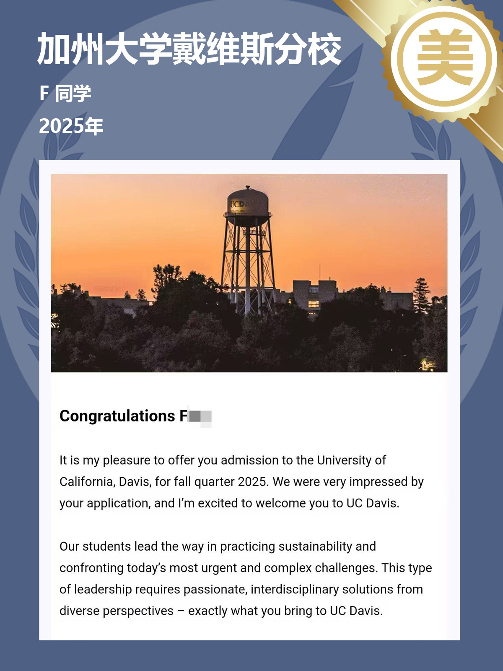Click the 2025年 year text

click(x=71, y=126)
